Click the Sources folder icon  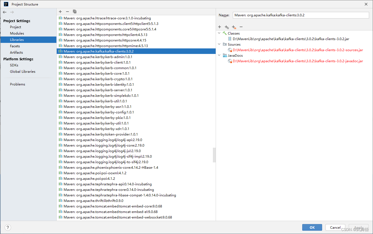pyautogui.click(x=225, y=44)
